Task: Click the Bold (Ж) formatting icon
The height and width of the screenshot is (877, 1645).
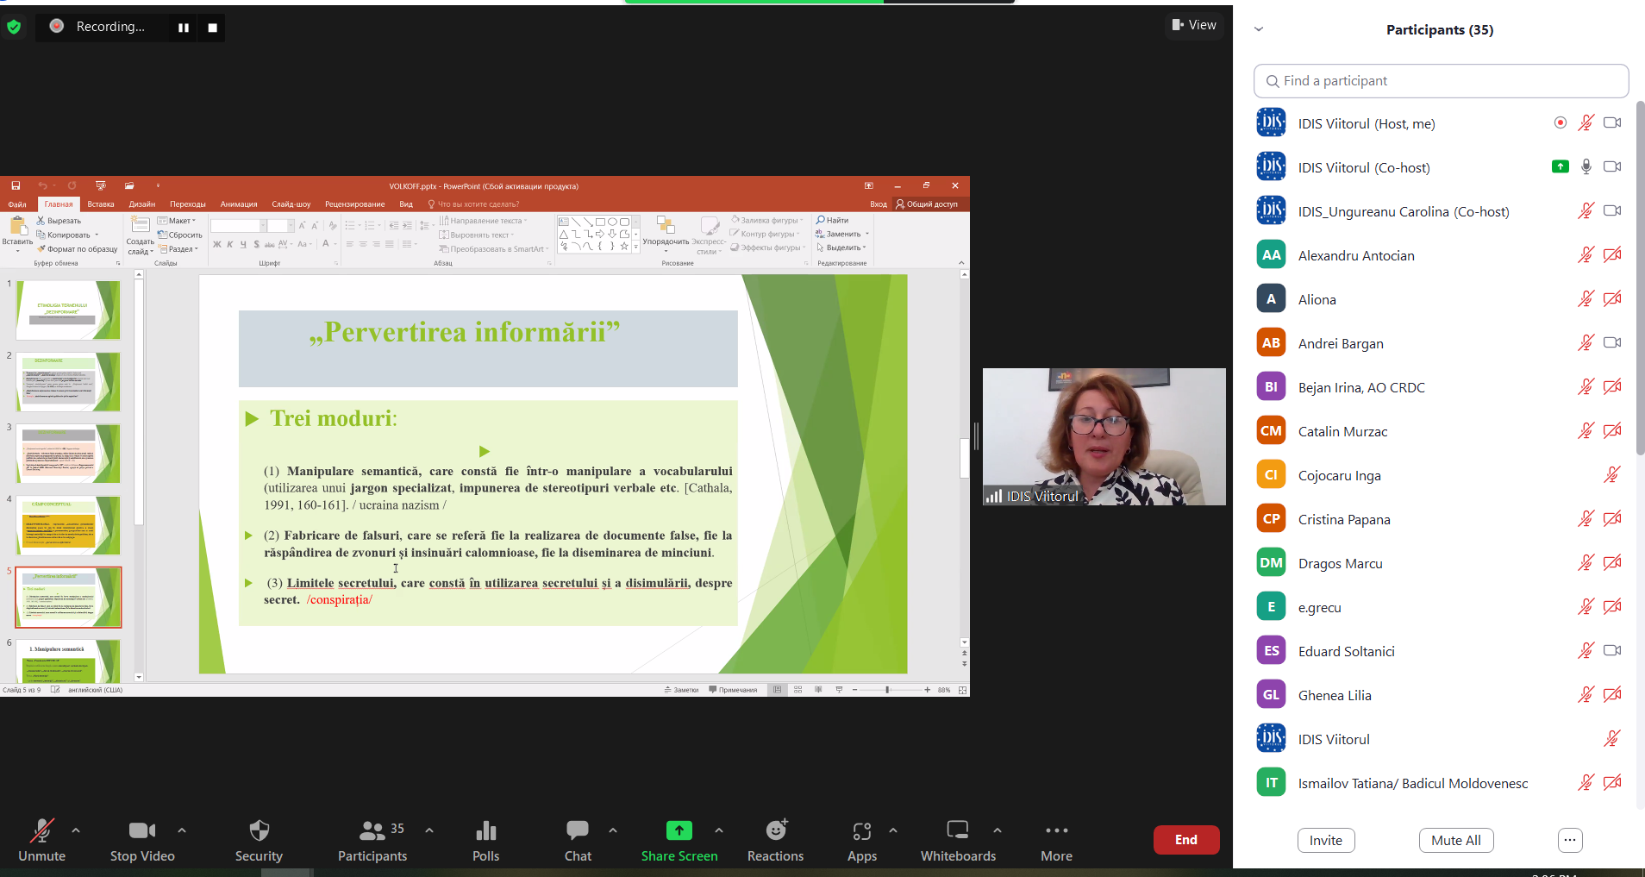Action: (217, 244)
